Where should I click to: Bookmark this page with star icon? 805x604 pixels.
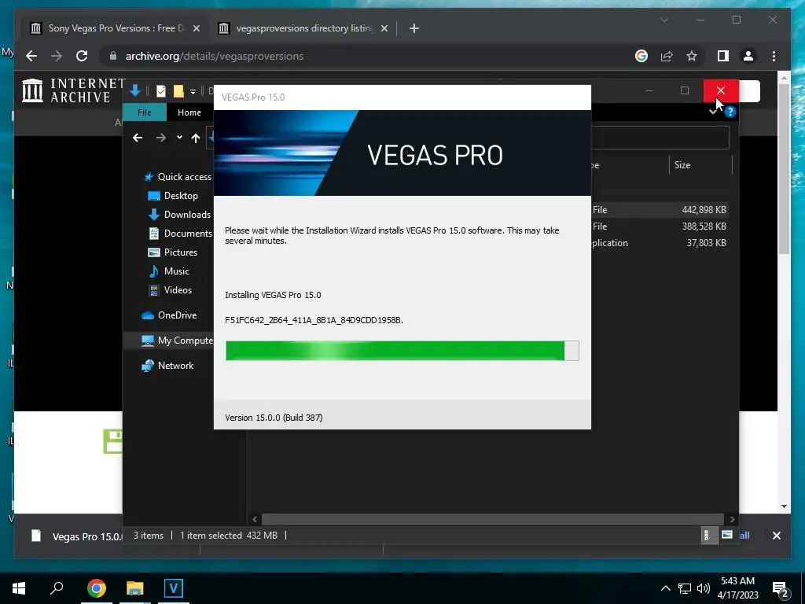[x=692, y=56]
